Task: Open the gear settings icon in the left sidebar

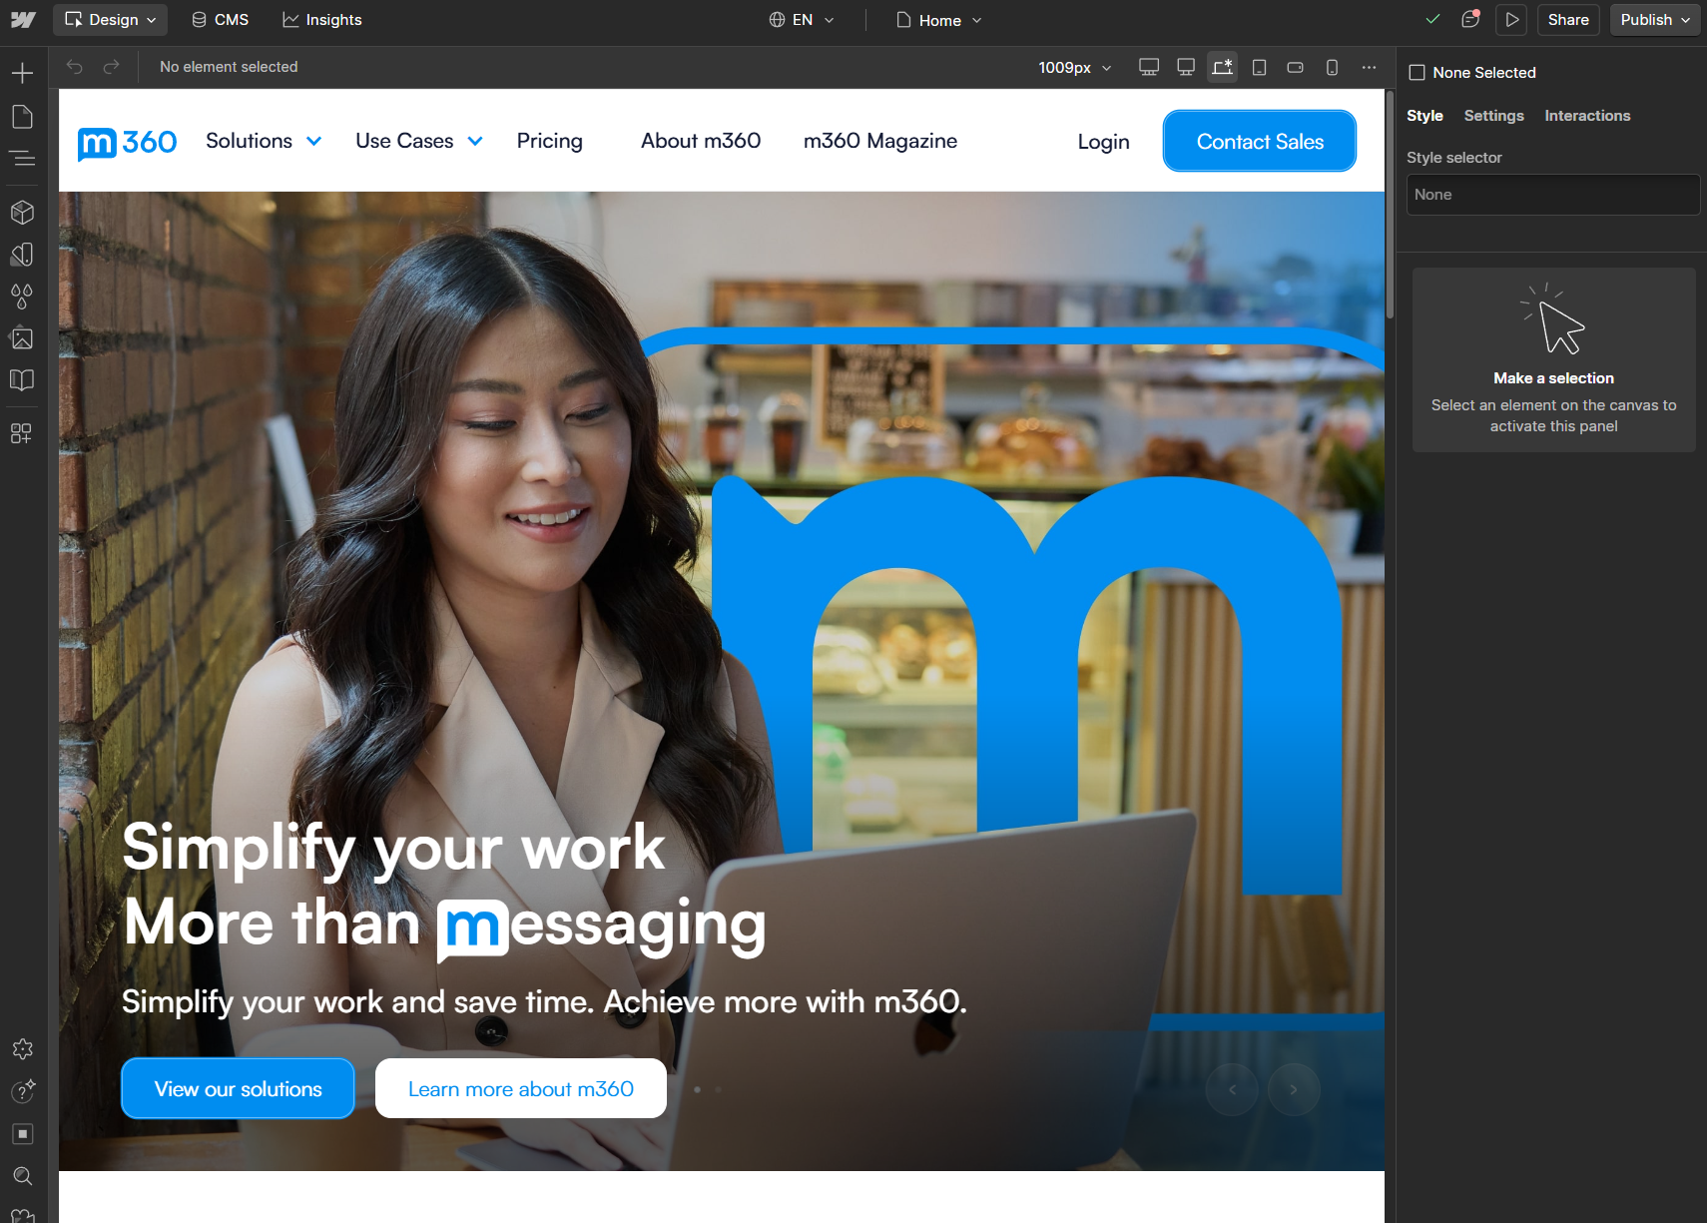Action: tap(23, 1049)
